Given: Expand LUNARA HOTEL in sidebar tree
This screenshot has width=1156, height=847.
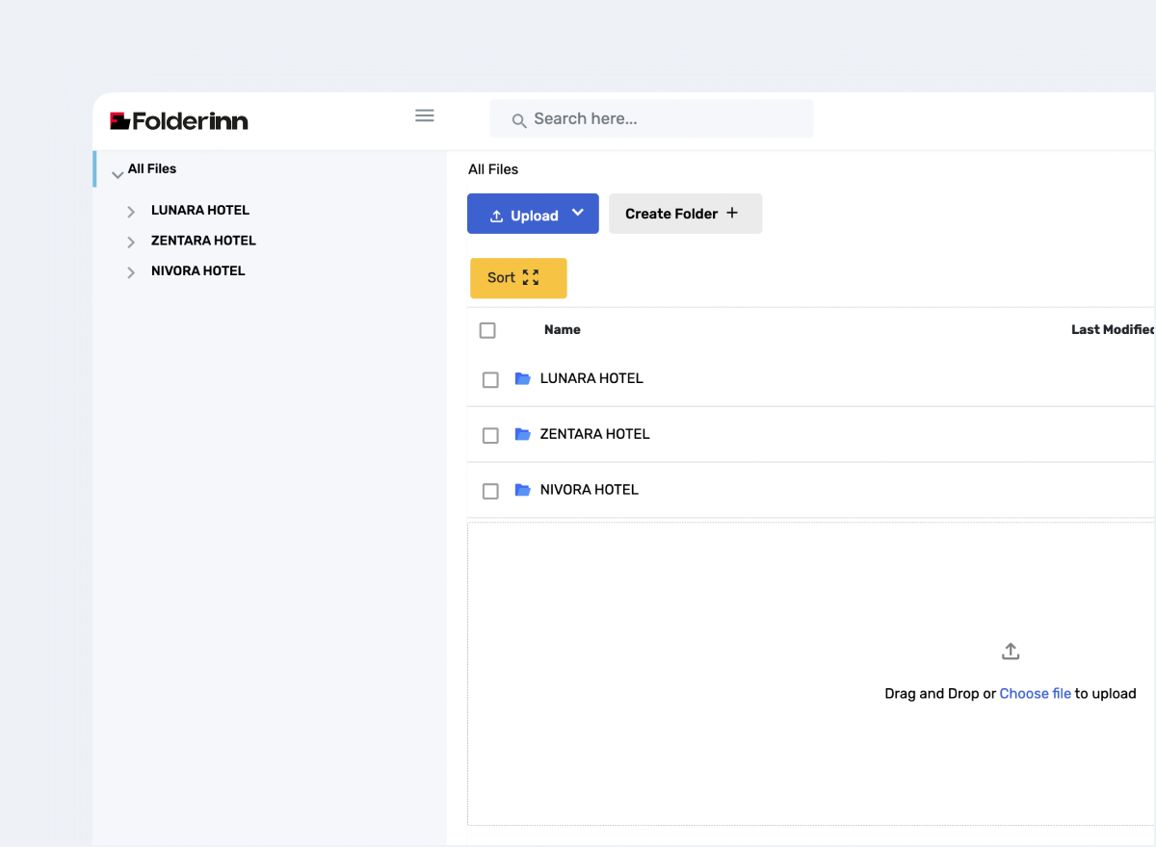Looking at the screenshot, I should [x=131, y=212].
